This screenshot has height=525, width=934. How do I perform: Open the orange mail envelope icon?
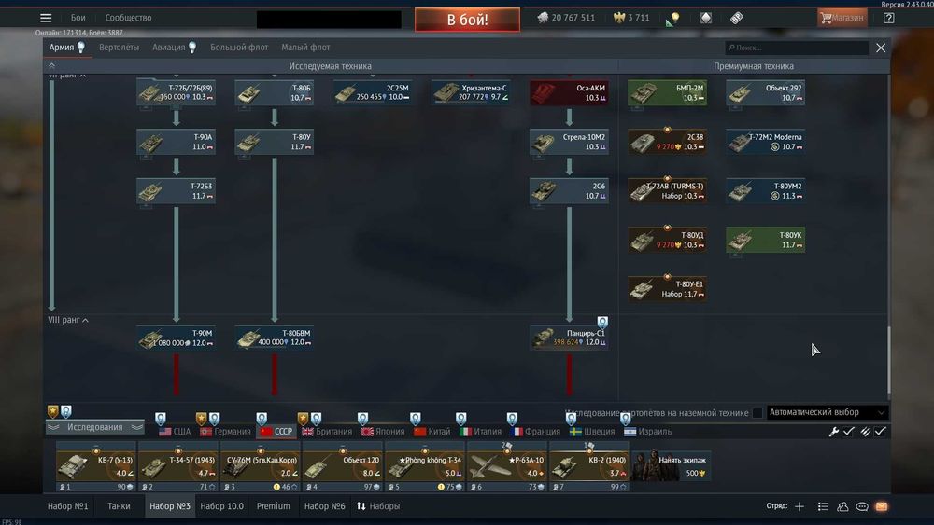882,506
